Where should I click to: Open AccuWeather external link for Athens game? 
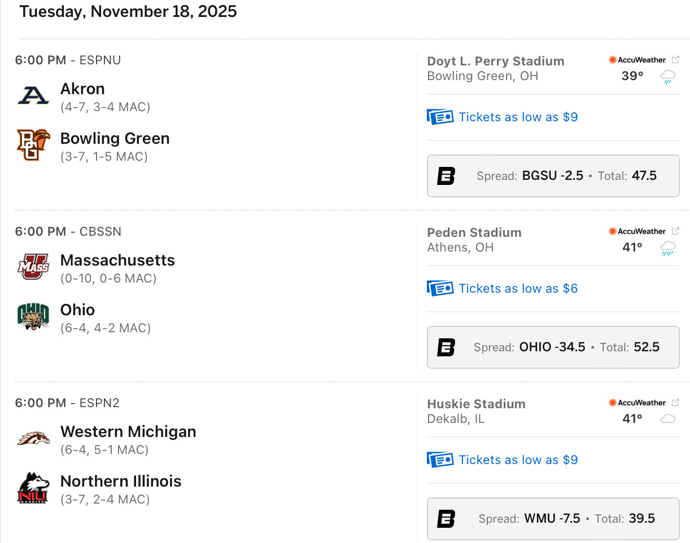tap(675, 231)
